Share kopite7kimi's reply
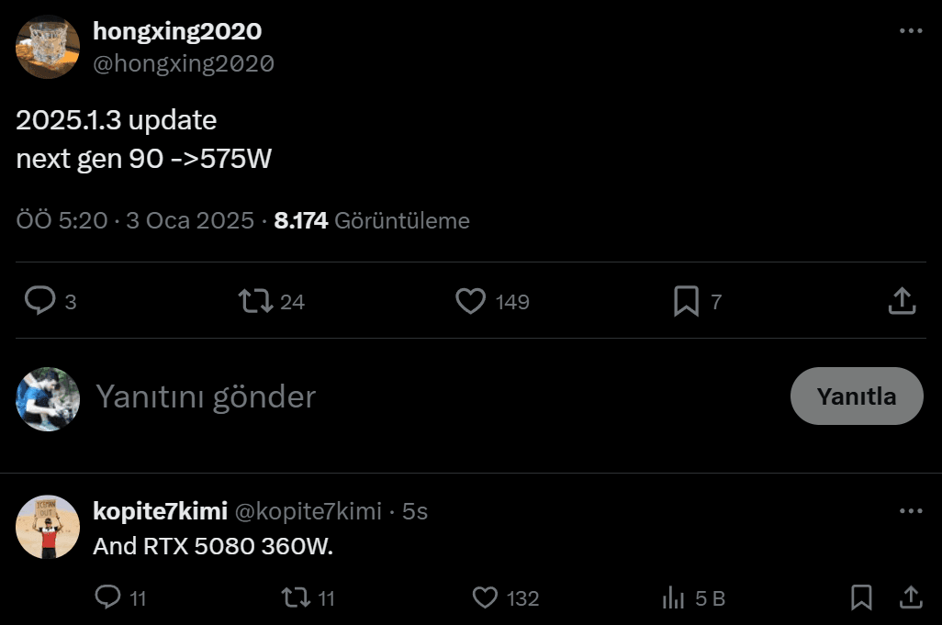 tap(910, 598)
